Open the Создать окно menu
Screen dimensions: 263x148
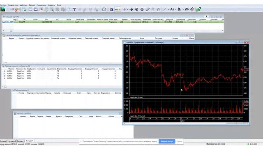click(x=13, y=5)
